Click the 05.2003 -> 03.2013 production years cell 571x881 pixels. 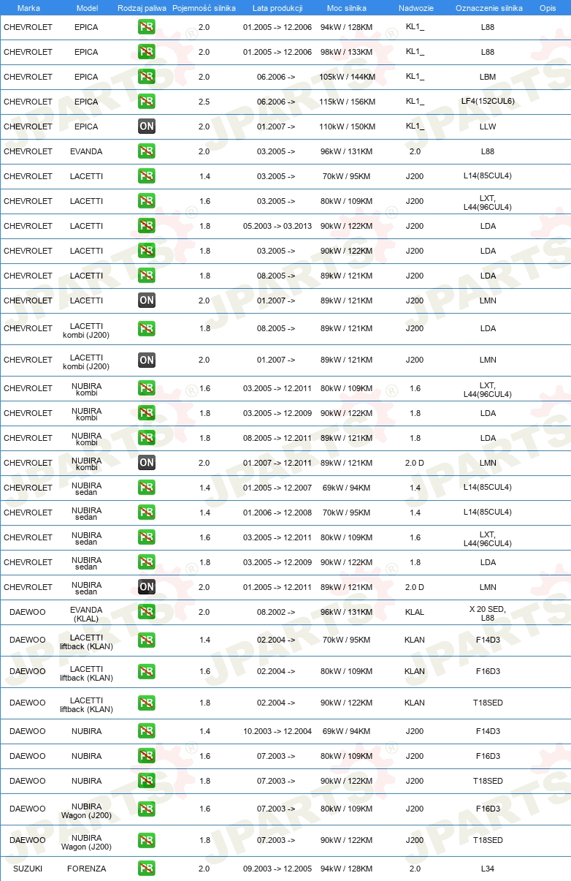point(277,226)
